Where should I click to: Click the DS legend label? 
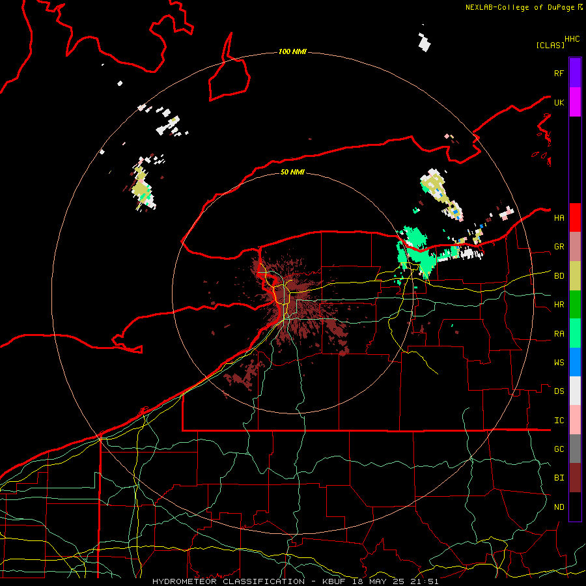coord(559,391)
